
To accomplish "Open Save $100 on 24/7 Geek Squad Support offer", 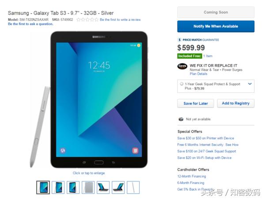I will [207, 151].
